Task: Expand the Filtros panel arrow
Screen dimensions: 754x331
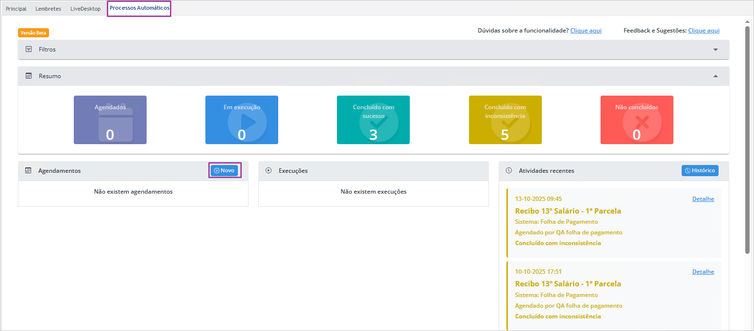Action: 715,50
